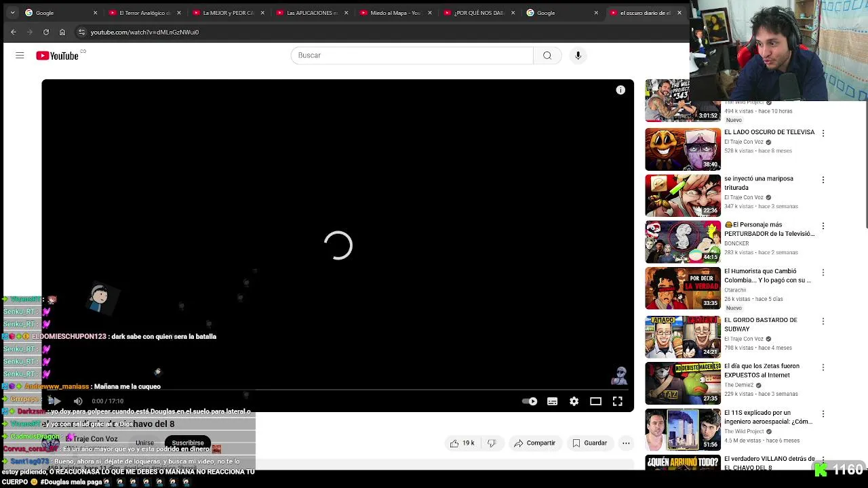This screenshot has width=868, height=488.
Task: Open EL GORDO BASTARDO DE SUBWAY thumbnail
Action: click(x=683, y=337)
